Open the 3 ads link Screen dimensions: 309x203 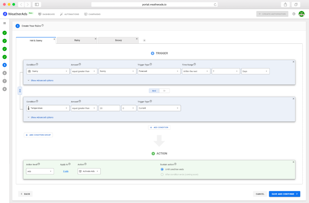click(66, 171)
